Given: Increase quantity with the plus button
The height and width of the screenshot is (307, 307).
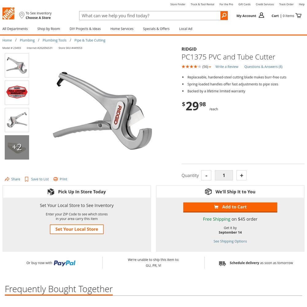Looking at the screenshot, I should pos(241,175).
